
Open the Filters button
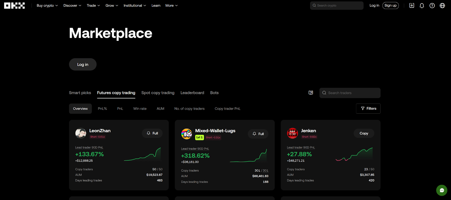pos(368,109)
